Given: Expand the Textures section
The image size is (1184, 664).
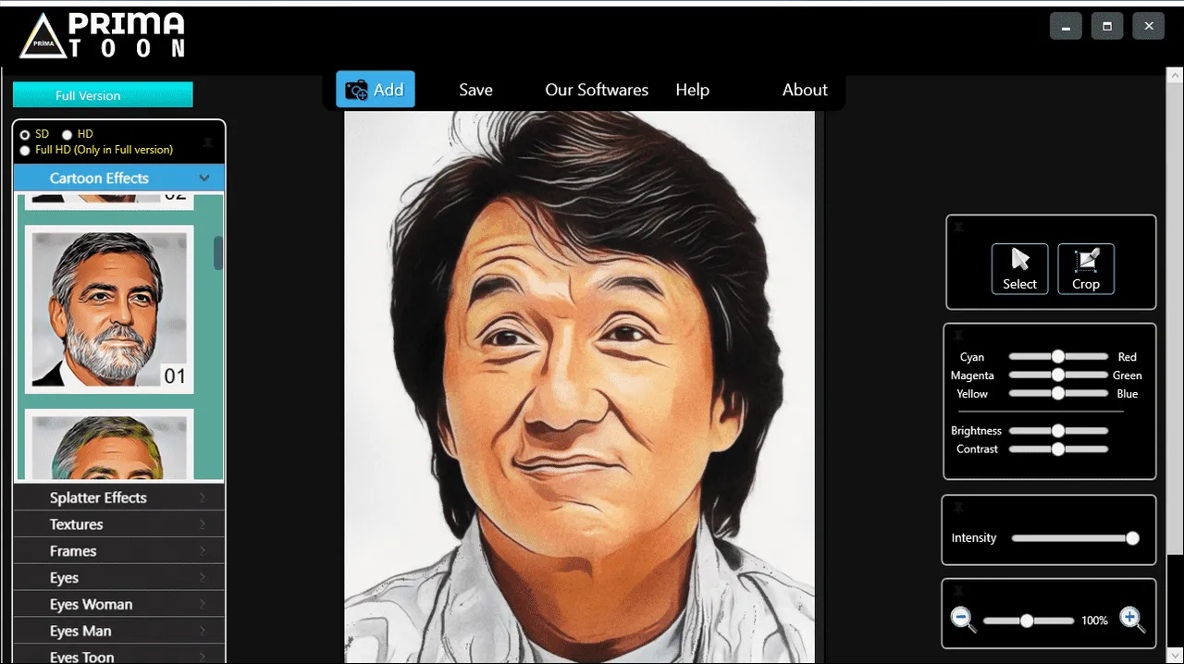Looking at the screenshot, I should pyautogui.click(x=119, y=524).
